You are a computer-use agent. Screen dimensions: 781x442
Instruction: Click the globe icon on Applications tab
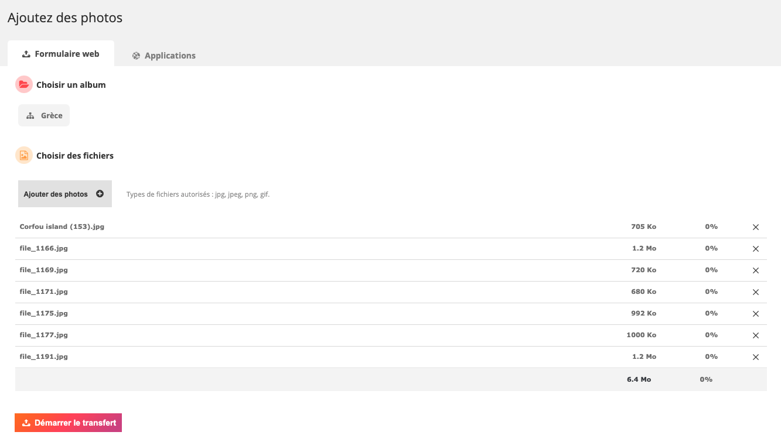[136, 56]
